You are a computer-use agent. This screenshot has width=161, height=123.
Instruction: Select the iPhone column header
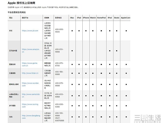pyautogui.click(x=86, y=18)
